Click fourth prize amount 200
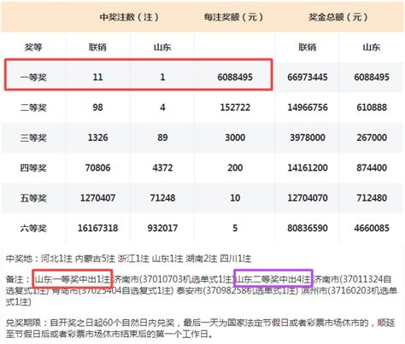Viewport: 405px width, 344px height. click(x=235, y=167)
